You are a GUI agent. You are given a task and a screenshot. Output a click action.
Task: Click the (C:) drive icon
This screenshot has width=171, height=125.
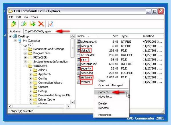pos(25,45)
